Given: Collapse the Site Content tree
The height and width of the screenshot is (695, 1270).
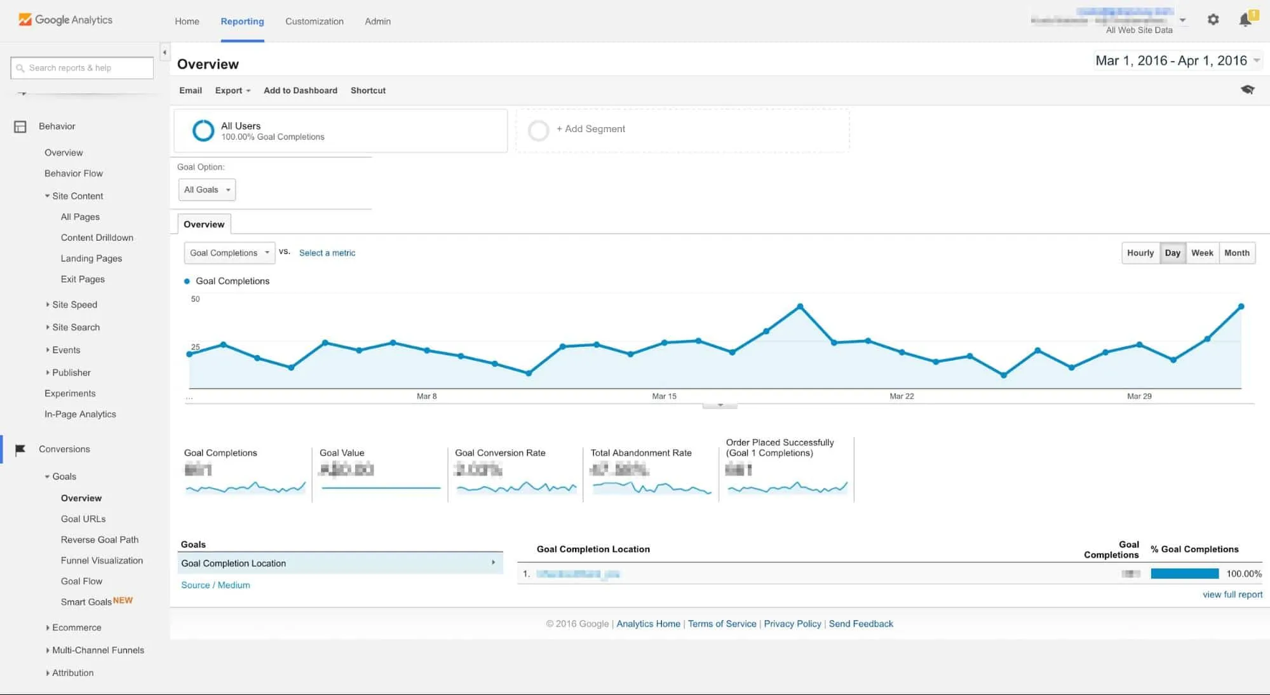Looking at the screenshot, I should coord(47,196).
